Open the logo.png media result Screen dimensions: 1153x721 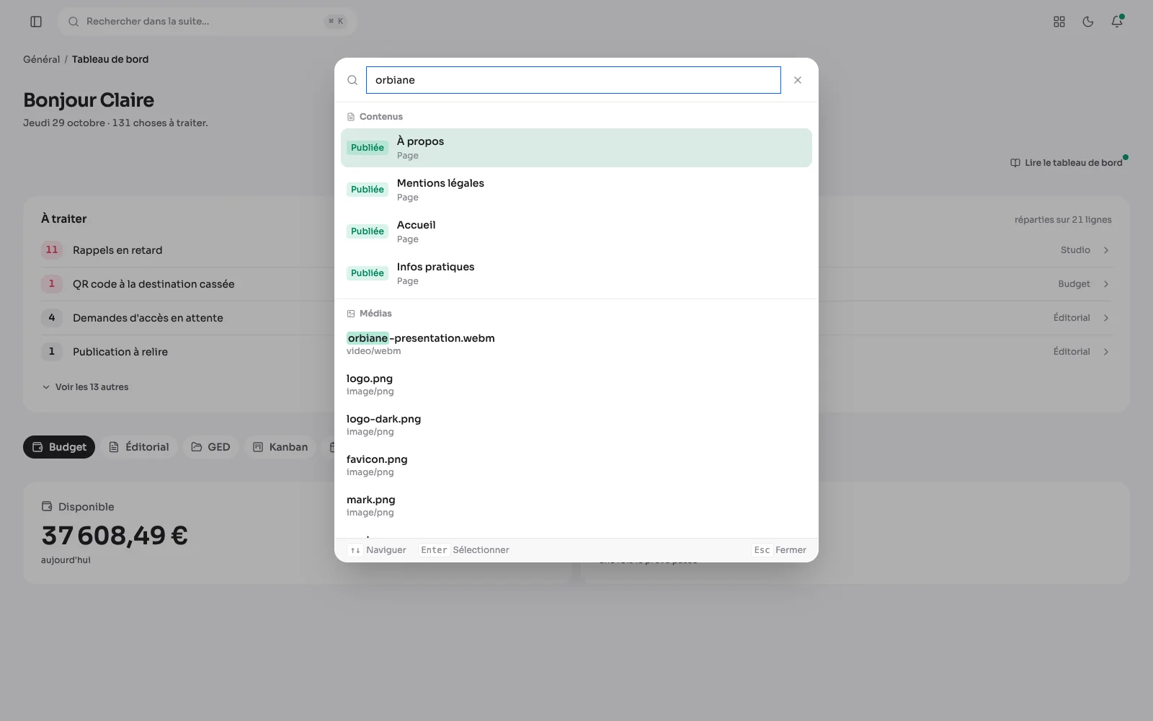576,384
